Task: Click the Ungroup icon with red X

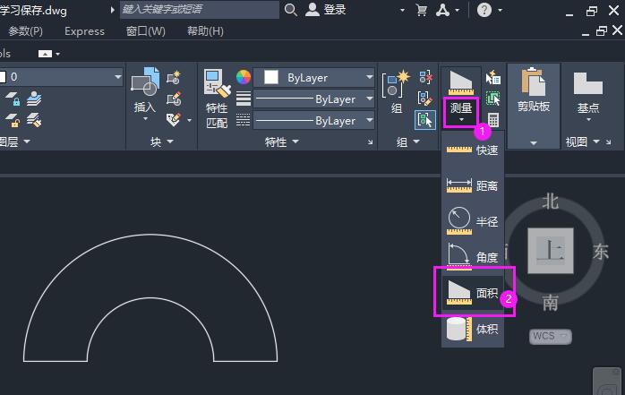Action: pos(425,77)
